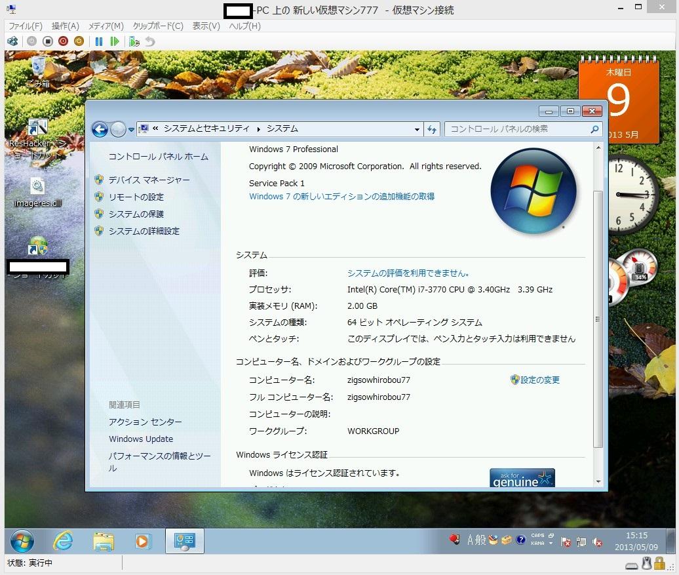
Task: Click the System window vertical scrollbar thumb
Action: [x=598, y=319]
